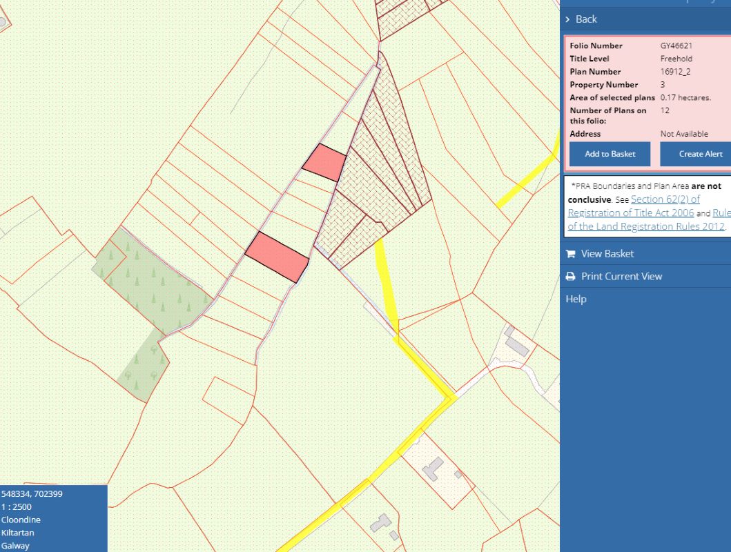
Task: Click the printer icon
Action: click(x=570, y=277)
